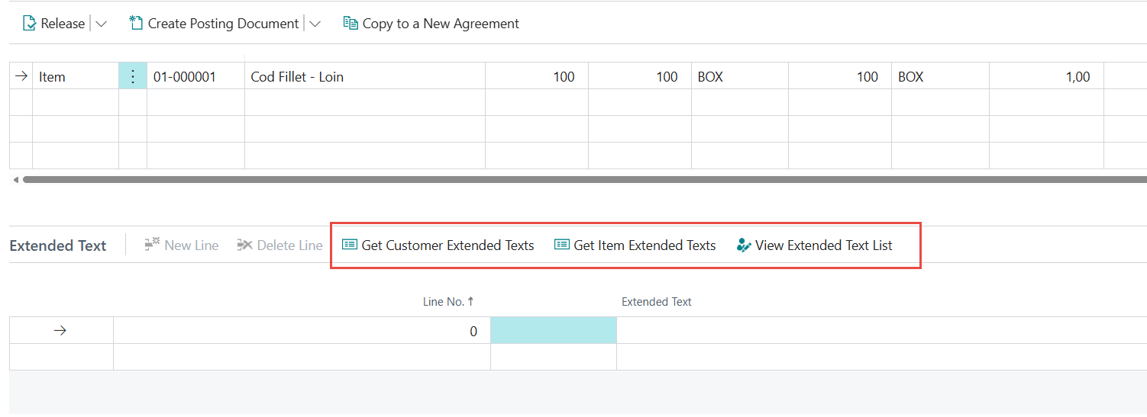Expand the Release dropdown arrow

tap(101, 24)
